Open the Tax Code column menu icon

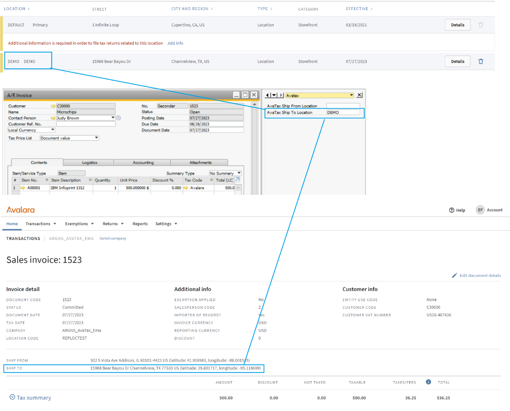pos(211,180)
